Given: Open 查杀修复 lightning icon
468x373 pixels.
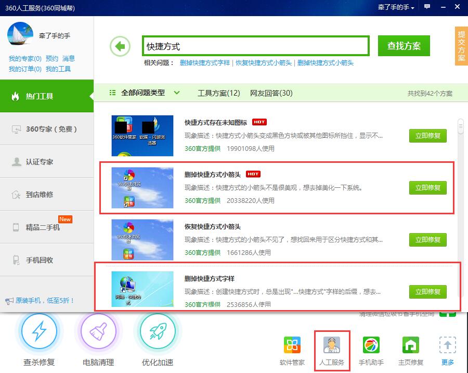Looking at the screenshot, I should tap(39, 331).
